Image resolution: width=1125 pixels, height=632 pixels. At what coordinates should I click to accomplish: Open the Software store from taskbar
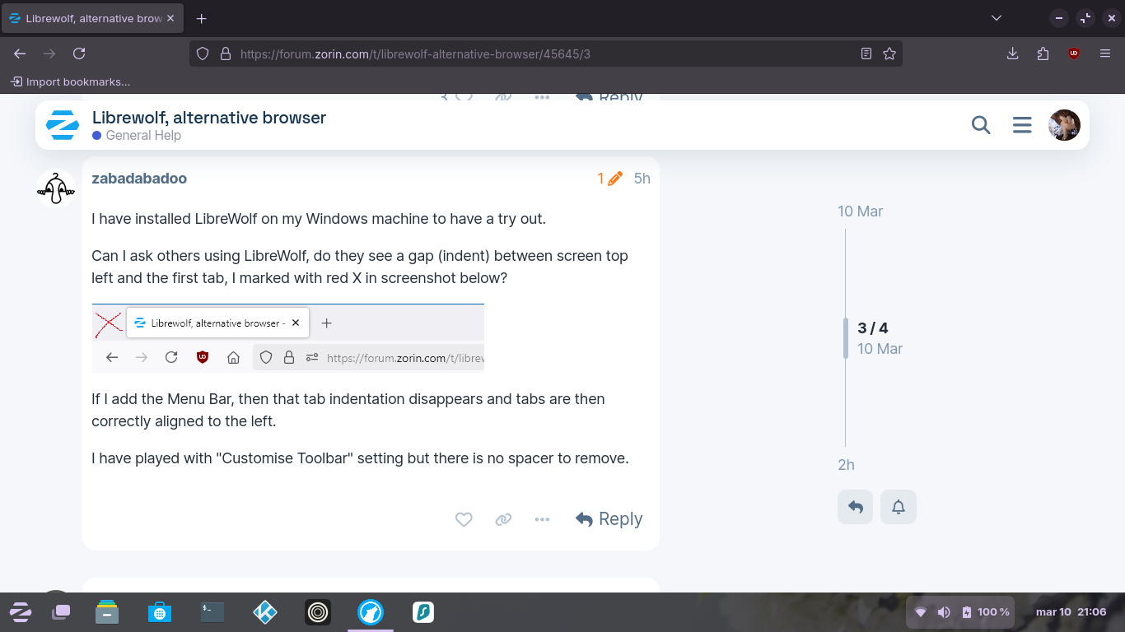point(160,612)
